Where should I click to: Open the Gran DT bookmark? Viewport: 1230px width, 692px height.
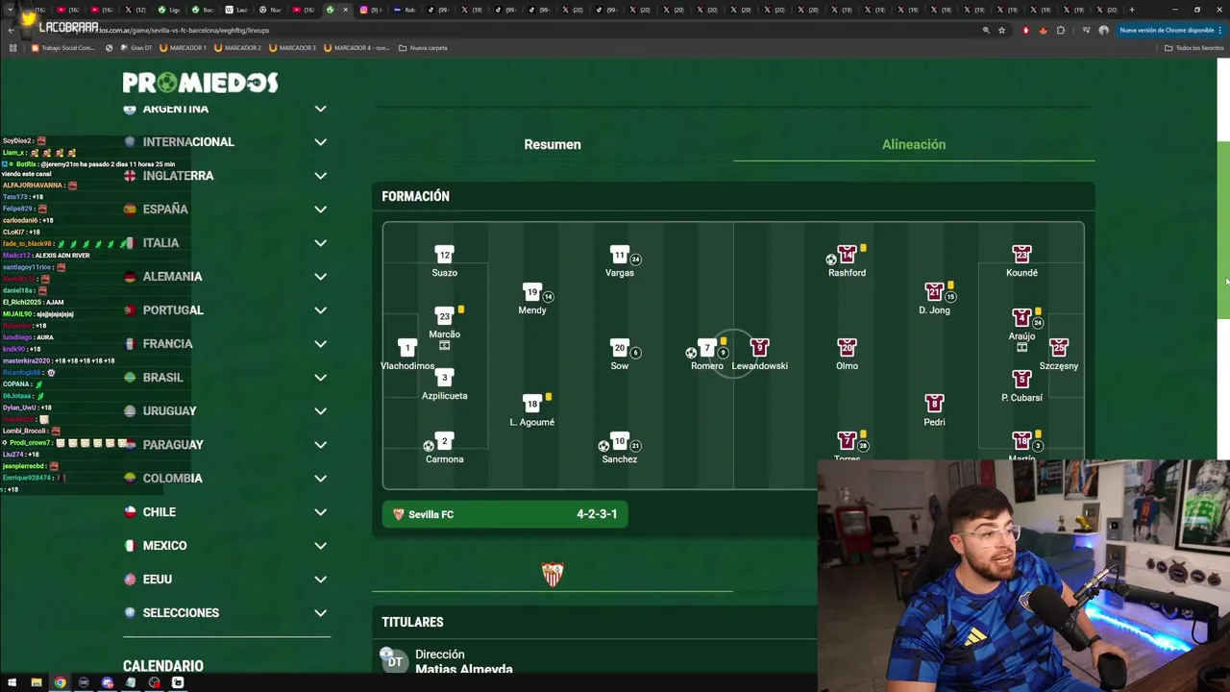point(136,47)
